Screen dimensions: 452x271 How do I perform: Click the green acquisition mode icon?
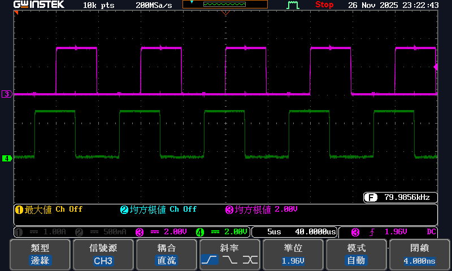coord(293,5)
